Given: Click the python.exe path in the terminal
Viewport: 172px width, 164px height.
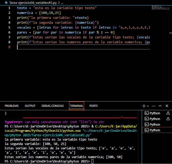Looking at the screenshot, I should [x=71, y=128].
